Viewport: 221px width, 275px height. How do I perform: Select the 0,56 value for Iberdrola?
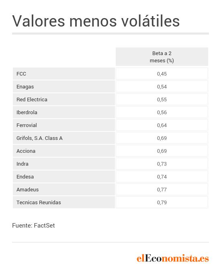point(162,112)
